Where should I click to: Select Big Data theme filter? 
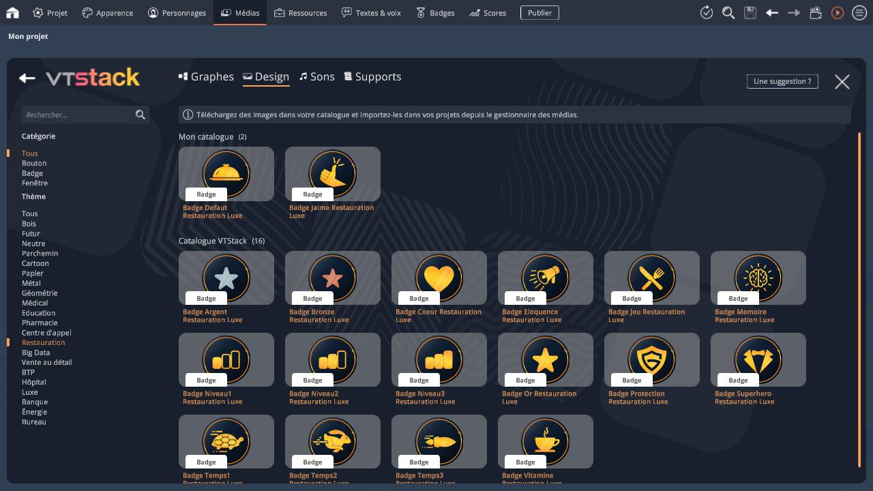click(x=35, y=353)
